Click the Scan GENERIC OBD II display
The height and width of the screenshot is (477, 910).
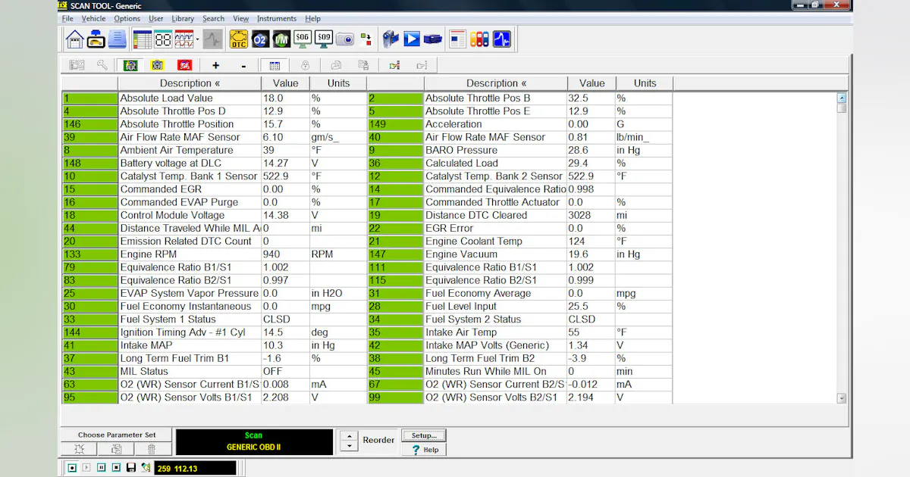254,441
